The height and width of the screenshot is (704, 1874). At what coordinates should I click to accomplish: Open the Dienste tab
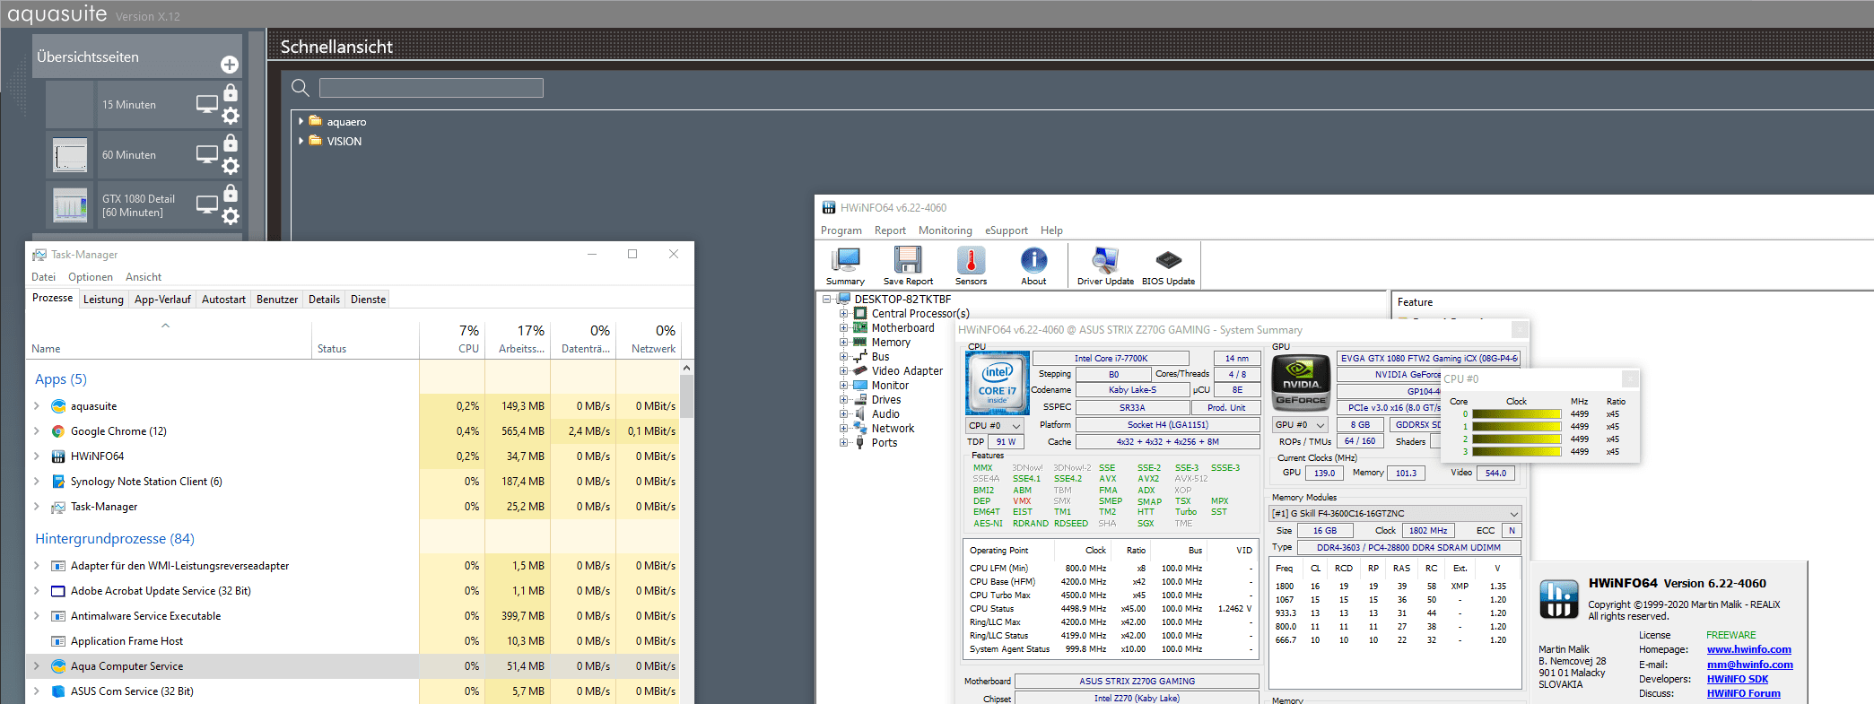click(x=368, y=300)
